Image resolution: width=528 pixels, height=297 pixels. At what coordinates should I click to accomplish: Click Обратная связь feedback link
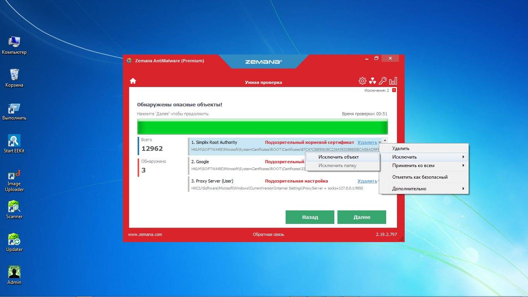(x=269, y=234)
